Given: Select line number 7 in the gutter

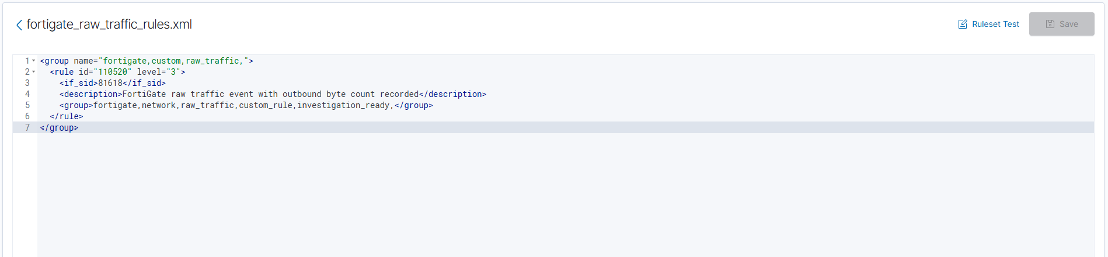Looking at the screenshot, I should (27, 127).
